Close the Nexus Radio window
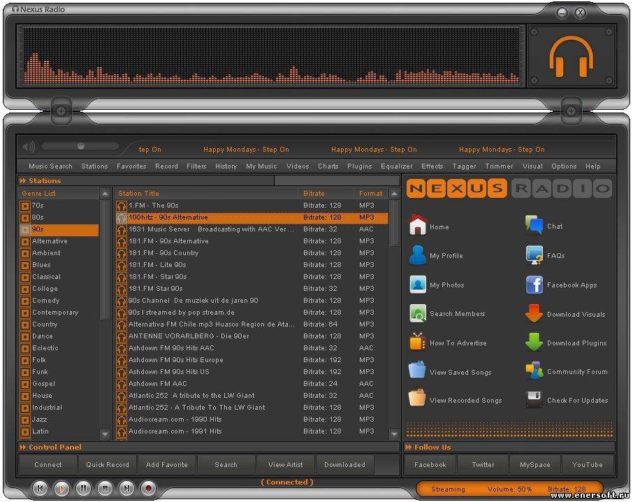This screenshot has width=633, height=502. tap(580, 13)
